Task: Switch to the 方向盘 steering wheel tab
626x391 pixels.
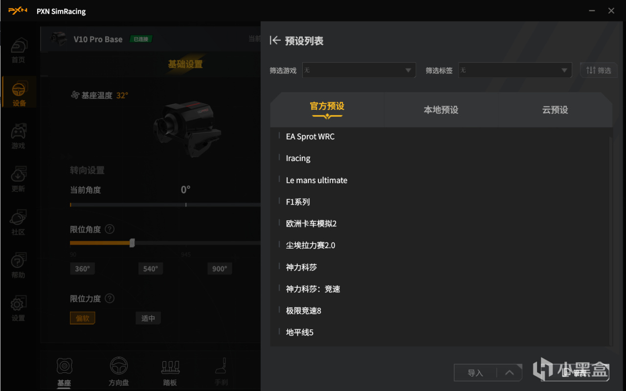Action: (119, 372)
